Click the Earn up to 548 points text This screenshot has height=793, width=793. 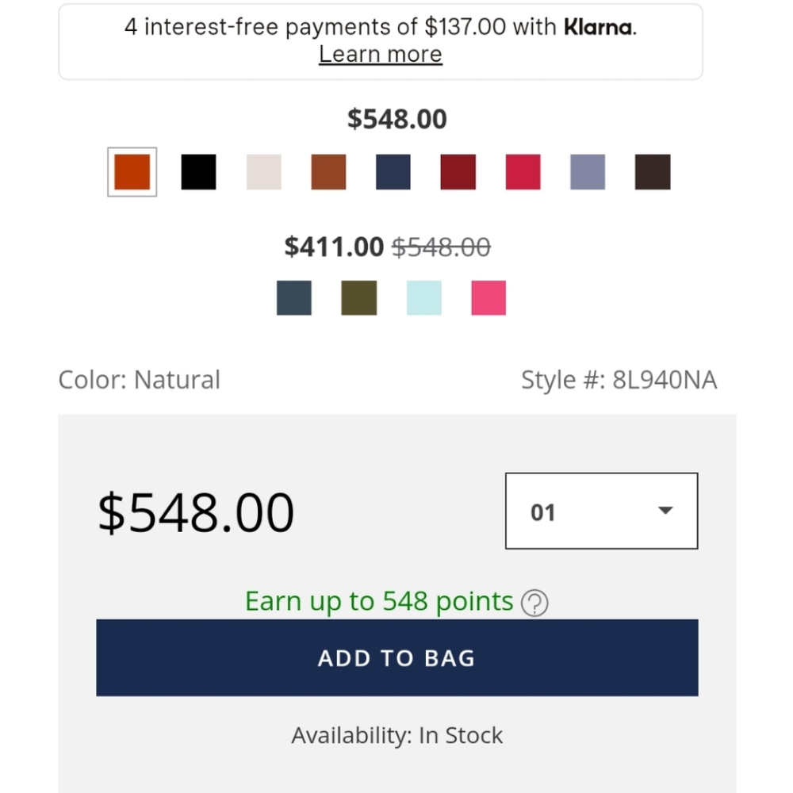[x=379, y=601]
